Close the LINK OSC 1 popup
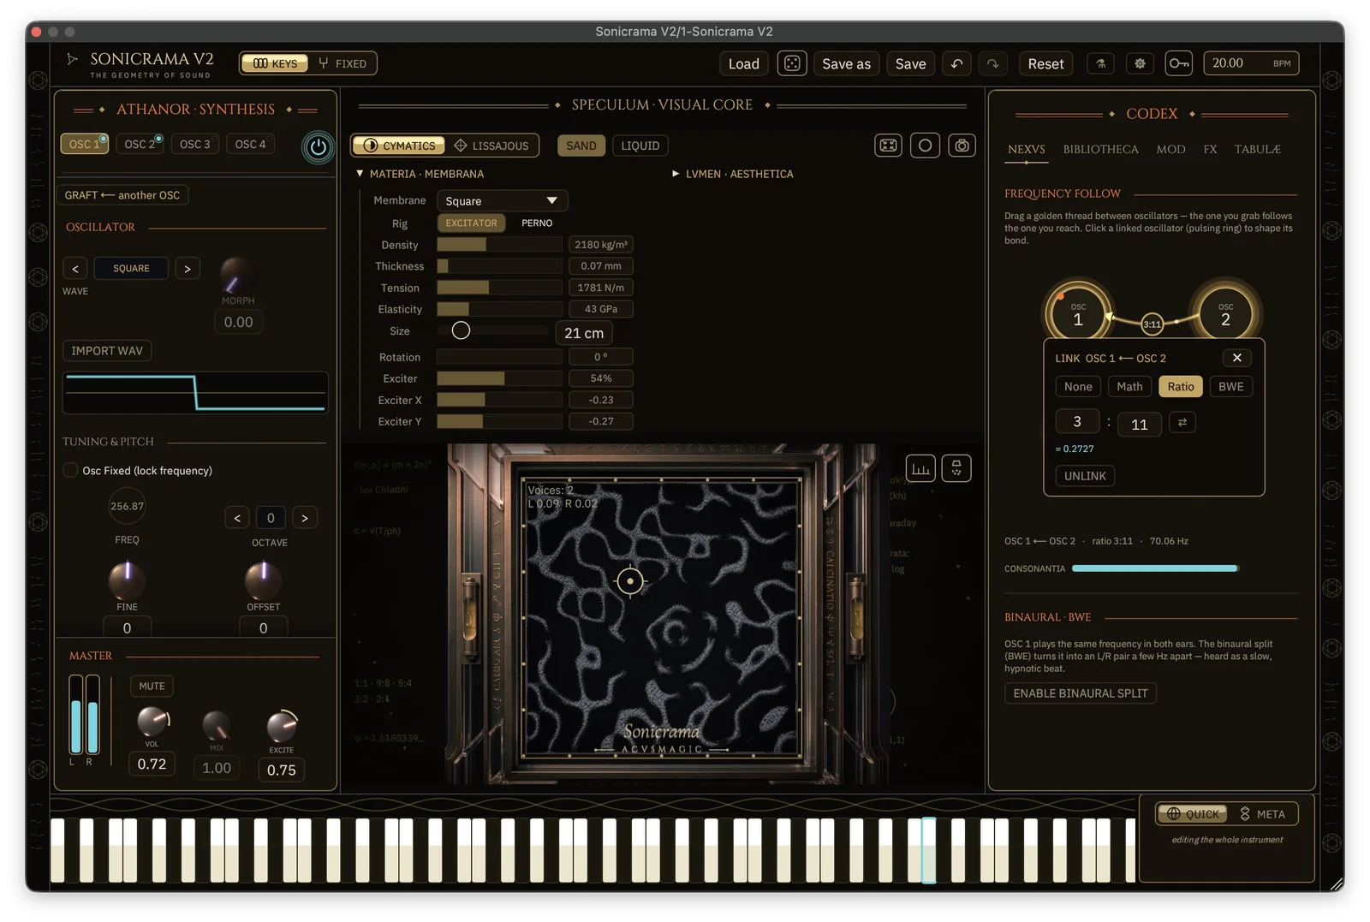1370x922 pixels. [1237, 358]
